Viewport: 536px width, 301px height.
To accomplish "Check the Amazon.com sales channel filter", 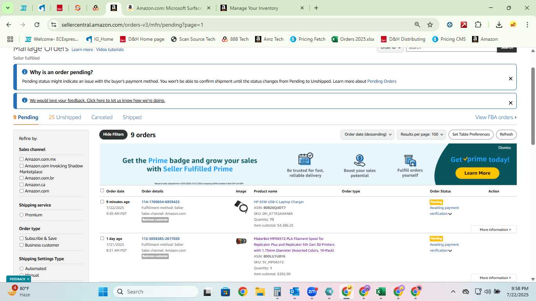I will pyautogui.click(x=22, y=191).
